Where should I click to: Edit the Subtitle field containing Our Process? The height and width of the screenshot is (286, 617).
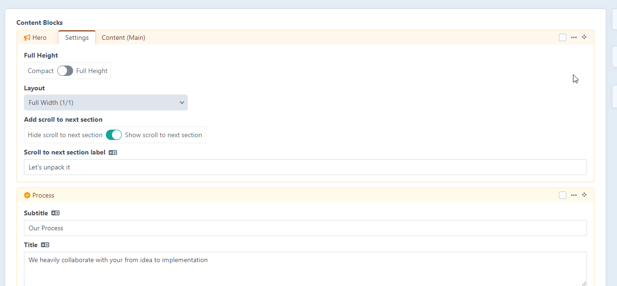point(305,228)
